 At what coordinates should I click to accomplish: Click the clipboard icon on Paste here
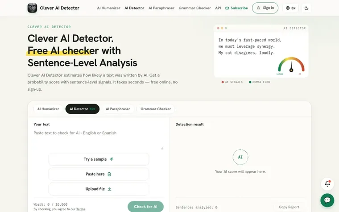[109, 174]
